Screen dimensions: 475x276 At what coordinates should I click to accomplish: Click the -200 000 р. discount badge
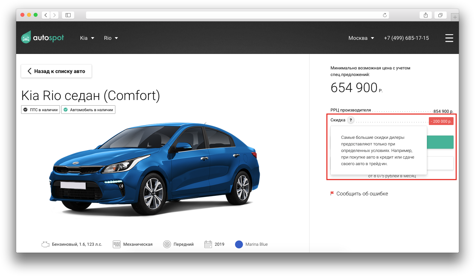click(441, 121)
